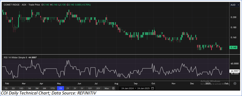Click the Feb label at axis start

[7, 83]
